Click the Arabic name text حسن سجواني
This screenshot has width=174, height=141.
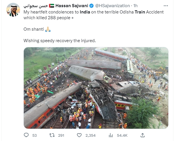tap(36, 6)
